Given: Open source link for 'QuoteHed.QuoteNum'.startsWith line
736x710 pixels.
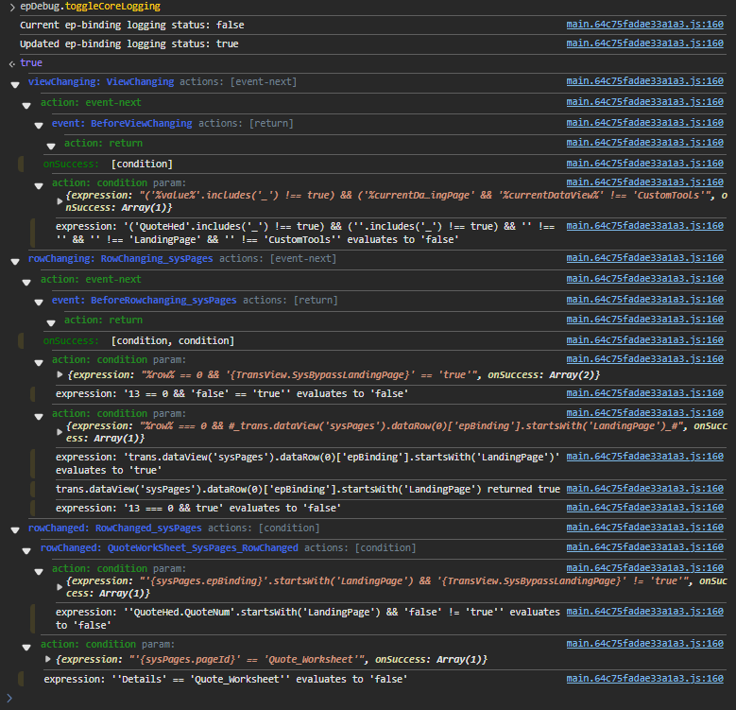Looking at the screenshot, I should click(644, 612).
